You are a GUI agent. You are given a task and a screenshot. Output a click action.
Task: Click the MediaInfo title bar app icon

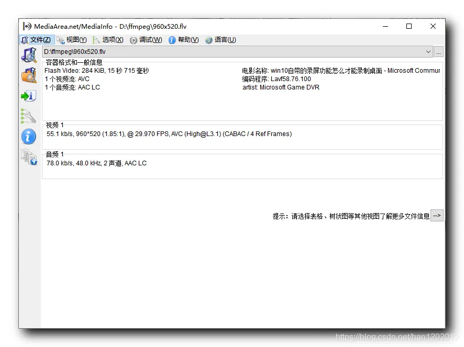tap(27, 26)
